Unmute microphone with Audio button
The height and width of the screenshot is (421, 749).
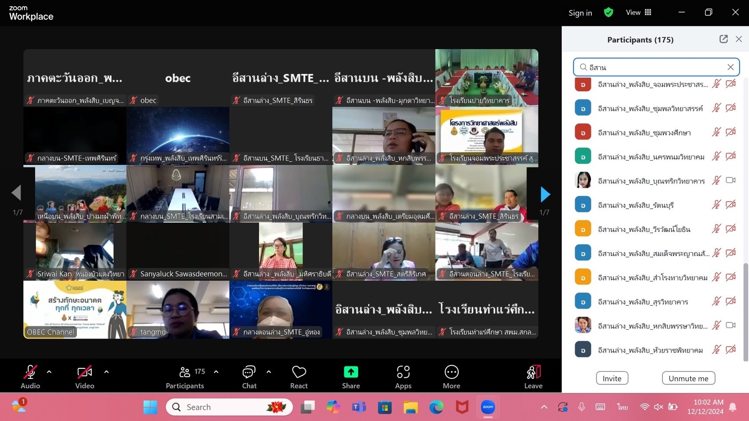[x=30, y=377]
